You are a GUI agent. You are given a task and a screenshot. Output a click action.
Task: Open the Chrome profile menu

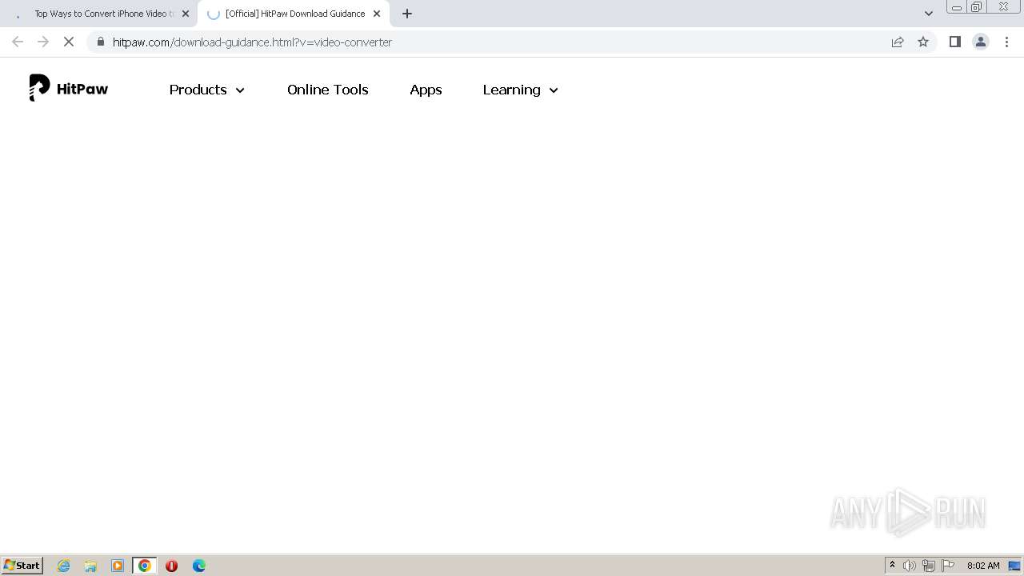pyautogui.click(x=980, y=42)
